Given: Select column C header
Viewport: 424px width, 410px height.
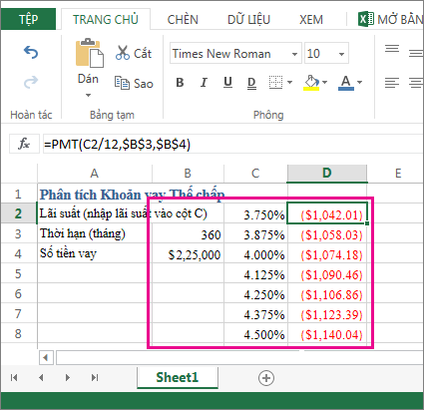Looking at the screenshot, I should click(x=255, y=174).
